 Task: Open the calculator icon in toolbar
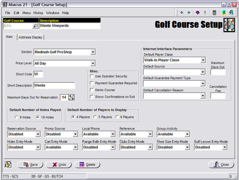coord(215,13)
